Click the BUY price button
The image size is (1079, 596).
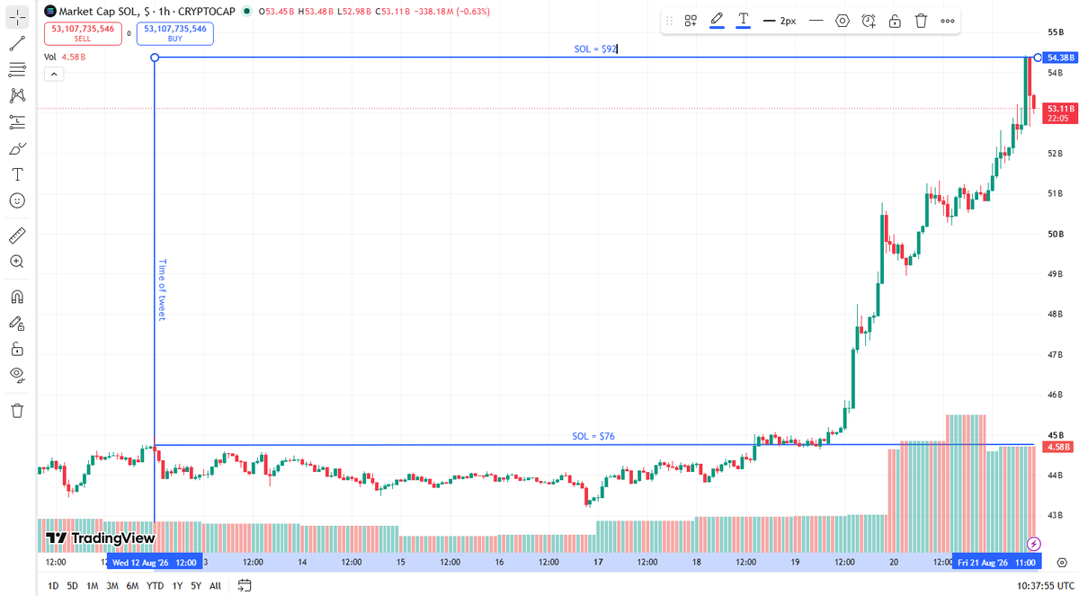point(174,33)
